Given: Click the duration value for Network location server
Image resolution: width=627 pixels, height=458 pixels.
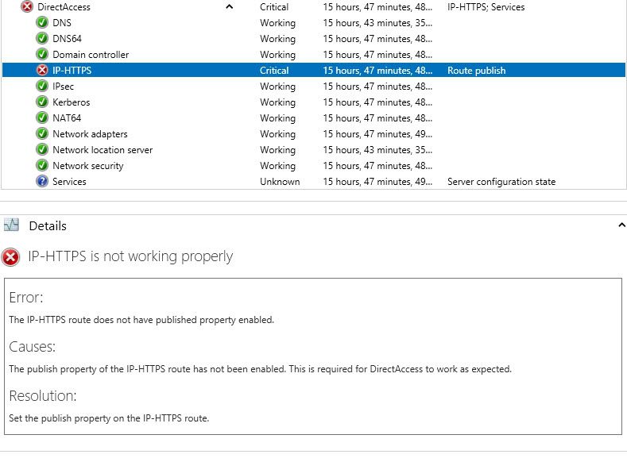Looking at the screenshot, I should 377,150.
